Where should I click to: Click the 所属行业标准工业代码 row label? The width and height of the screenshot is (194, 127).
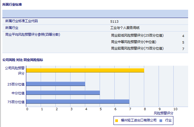tap(22, 21)
